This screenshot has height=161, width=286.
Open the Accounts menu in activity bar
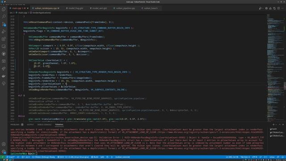(4, 144)
